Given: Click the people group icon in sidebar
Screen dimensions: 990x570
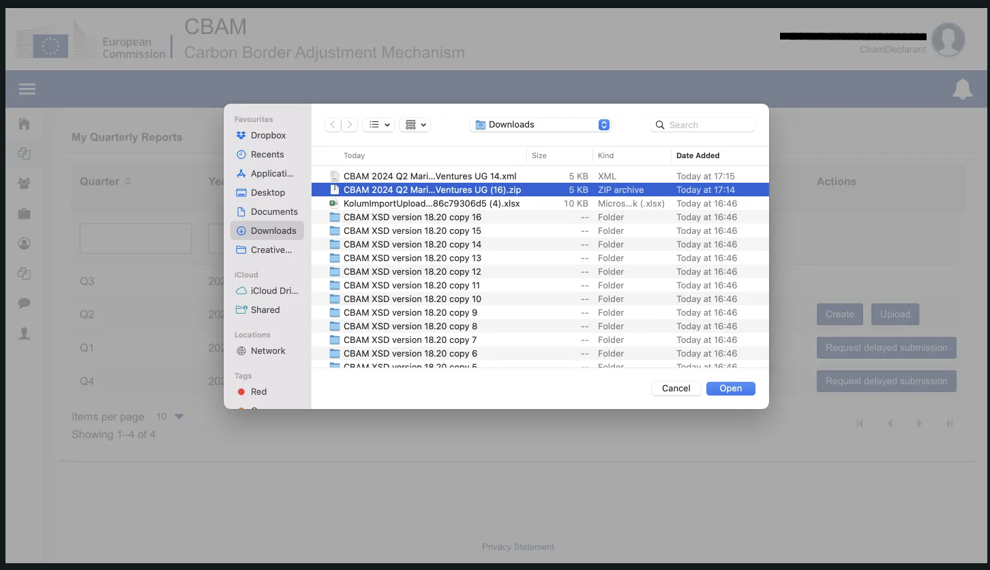Looking at the screenshot, I should [x=25, y=183].
